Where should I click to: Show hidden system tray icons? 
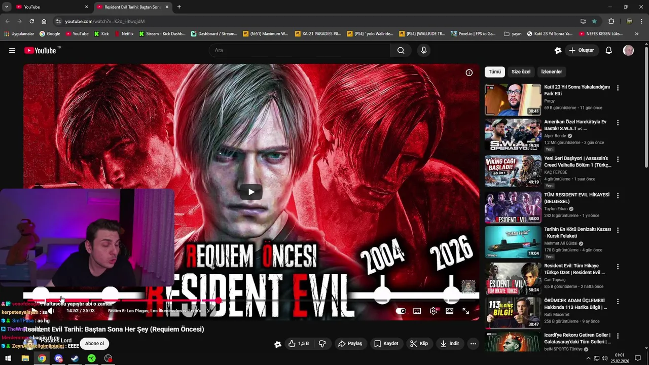588,358
